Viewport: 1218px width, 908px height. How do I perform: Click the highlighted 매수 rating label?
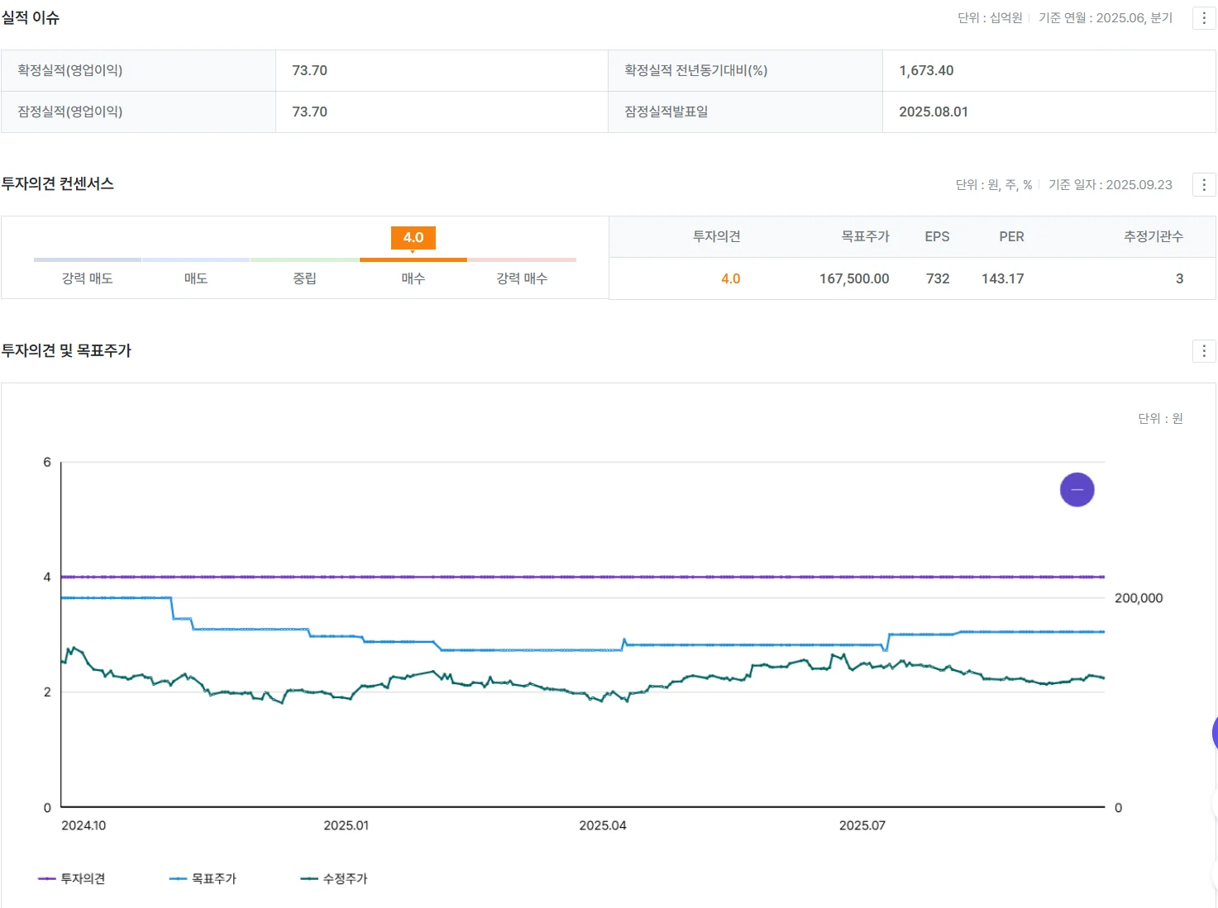[413, 278]
